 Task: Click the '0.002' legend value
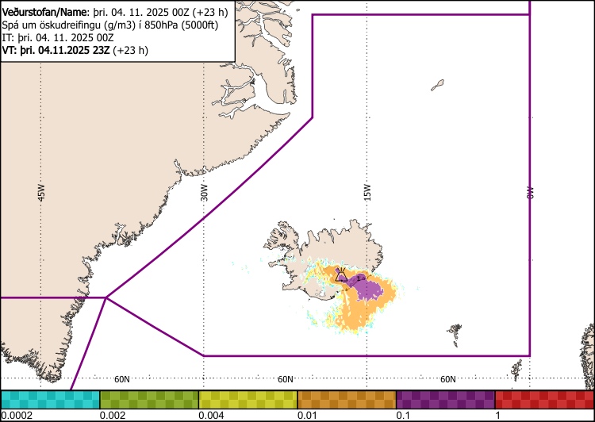point(113,415)
